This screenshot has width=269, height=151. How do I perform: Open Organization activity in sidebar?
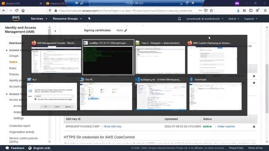[x=21, y=132]
